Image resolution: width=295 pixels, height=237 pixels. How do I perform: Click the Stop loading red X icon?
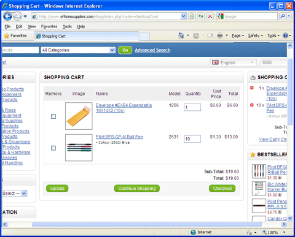click(210, 17)
